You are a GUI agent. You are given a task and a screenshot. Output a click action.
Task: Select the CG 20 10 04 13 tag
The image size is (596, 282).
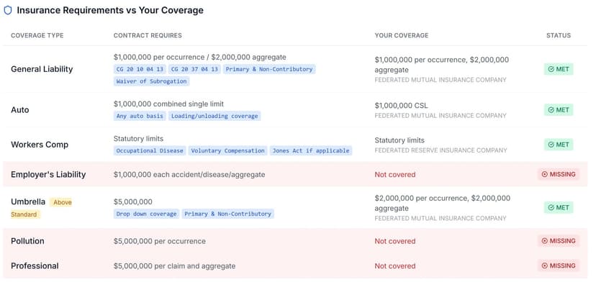click(x=140, y=69)
